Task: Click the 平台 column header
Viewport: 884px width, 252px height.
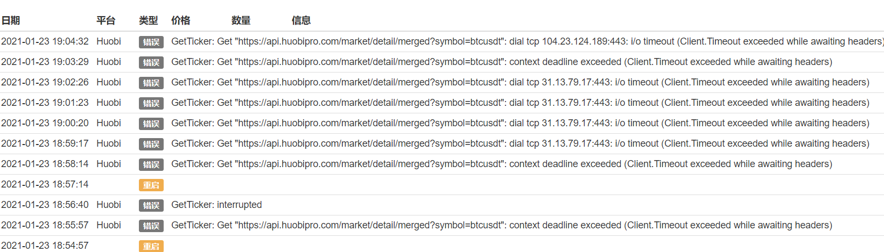Action: point(106,20)
